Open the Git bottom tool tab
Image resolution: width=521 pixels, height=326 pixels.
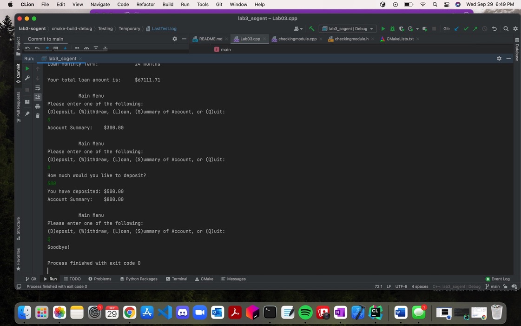31,279
